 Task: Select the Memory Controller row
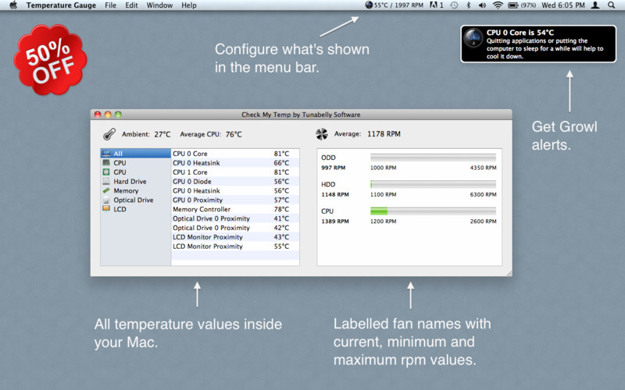tap(234, 209)
